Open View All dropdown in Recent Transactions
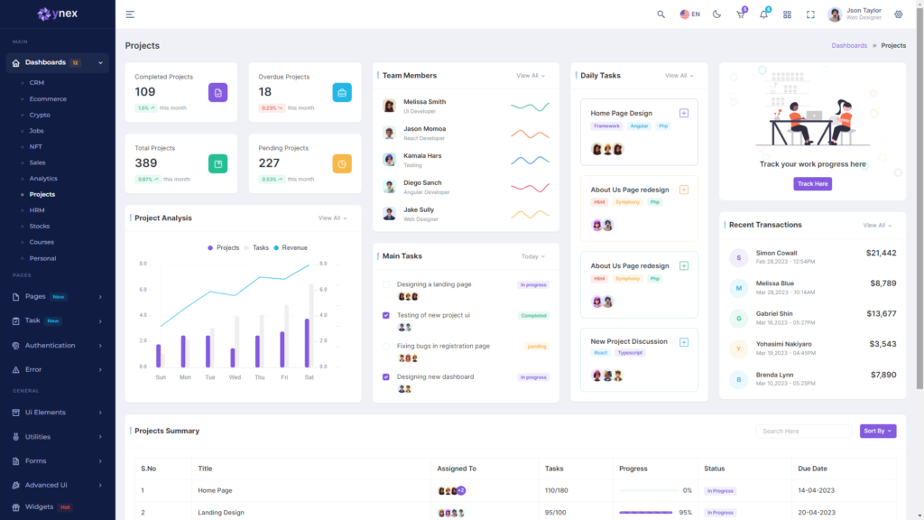This screenshot has height=520, width=924. [877, 225]
